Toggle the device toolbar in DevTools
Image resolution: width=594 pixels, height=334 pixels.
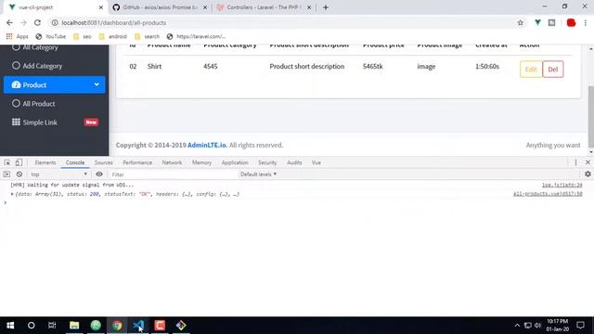[19, 162]
